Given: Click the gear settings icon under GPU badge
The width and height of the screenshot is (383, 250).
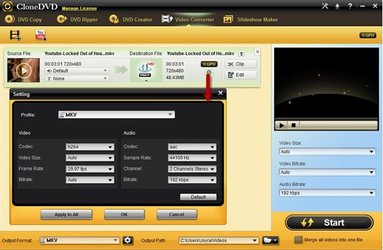Looking at the screenshot, I should (x=209, y=72).
